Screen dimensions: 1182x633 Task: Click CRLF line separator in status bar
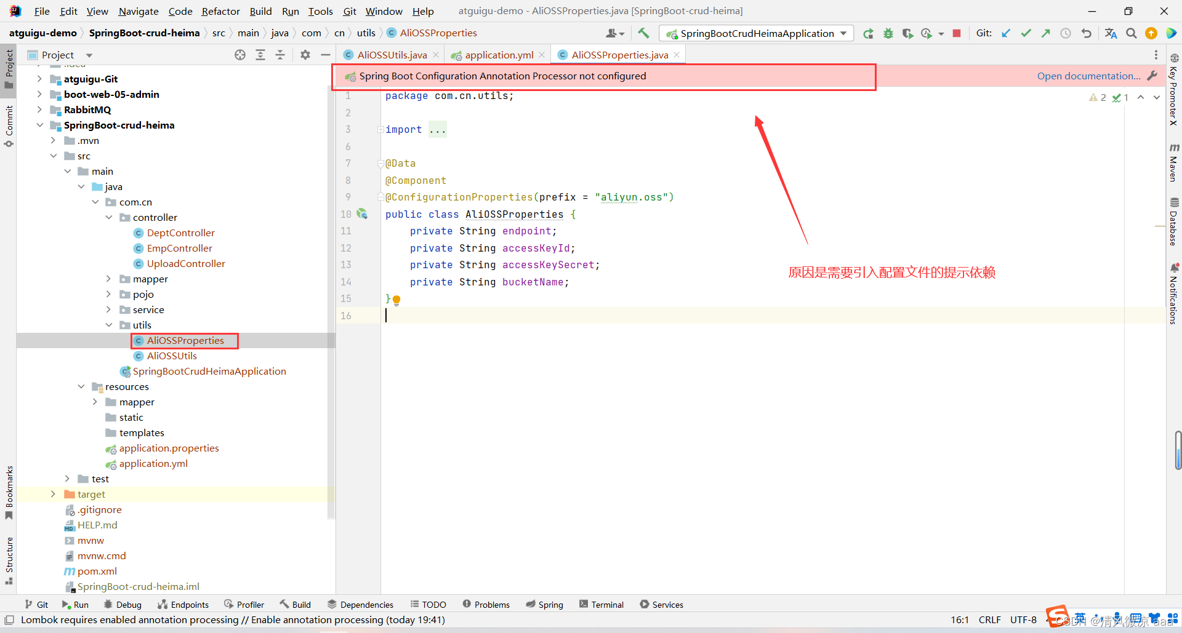(x=989, y=619)
